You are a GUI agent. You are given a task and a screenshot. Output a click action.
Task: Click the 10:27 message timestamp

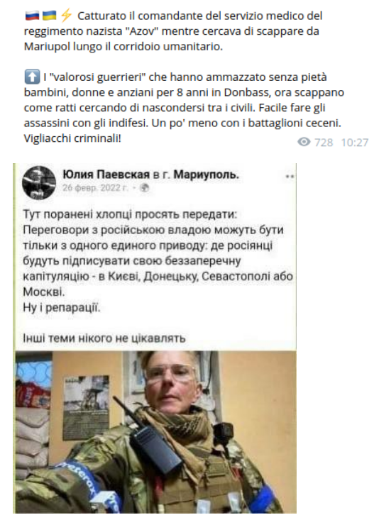point(354,143)
